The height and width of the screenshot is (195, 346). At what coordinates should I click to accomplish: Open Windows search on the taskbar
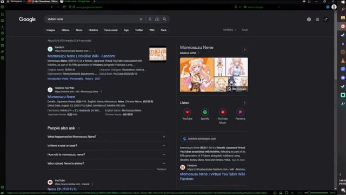[x=343, y=10]
